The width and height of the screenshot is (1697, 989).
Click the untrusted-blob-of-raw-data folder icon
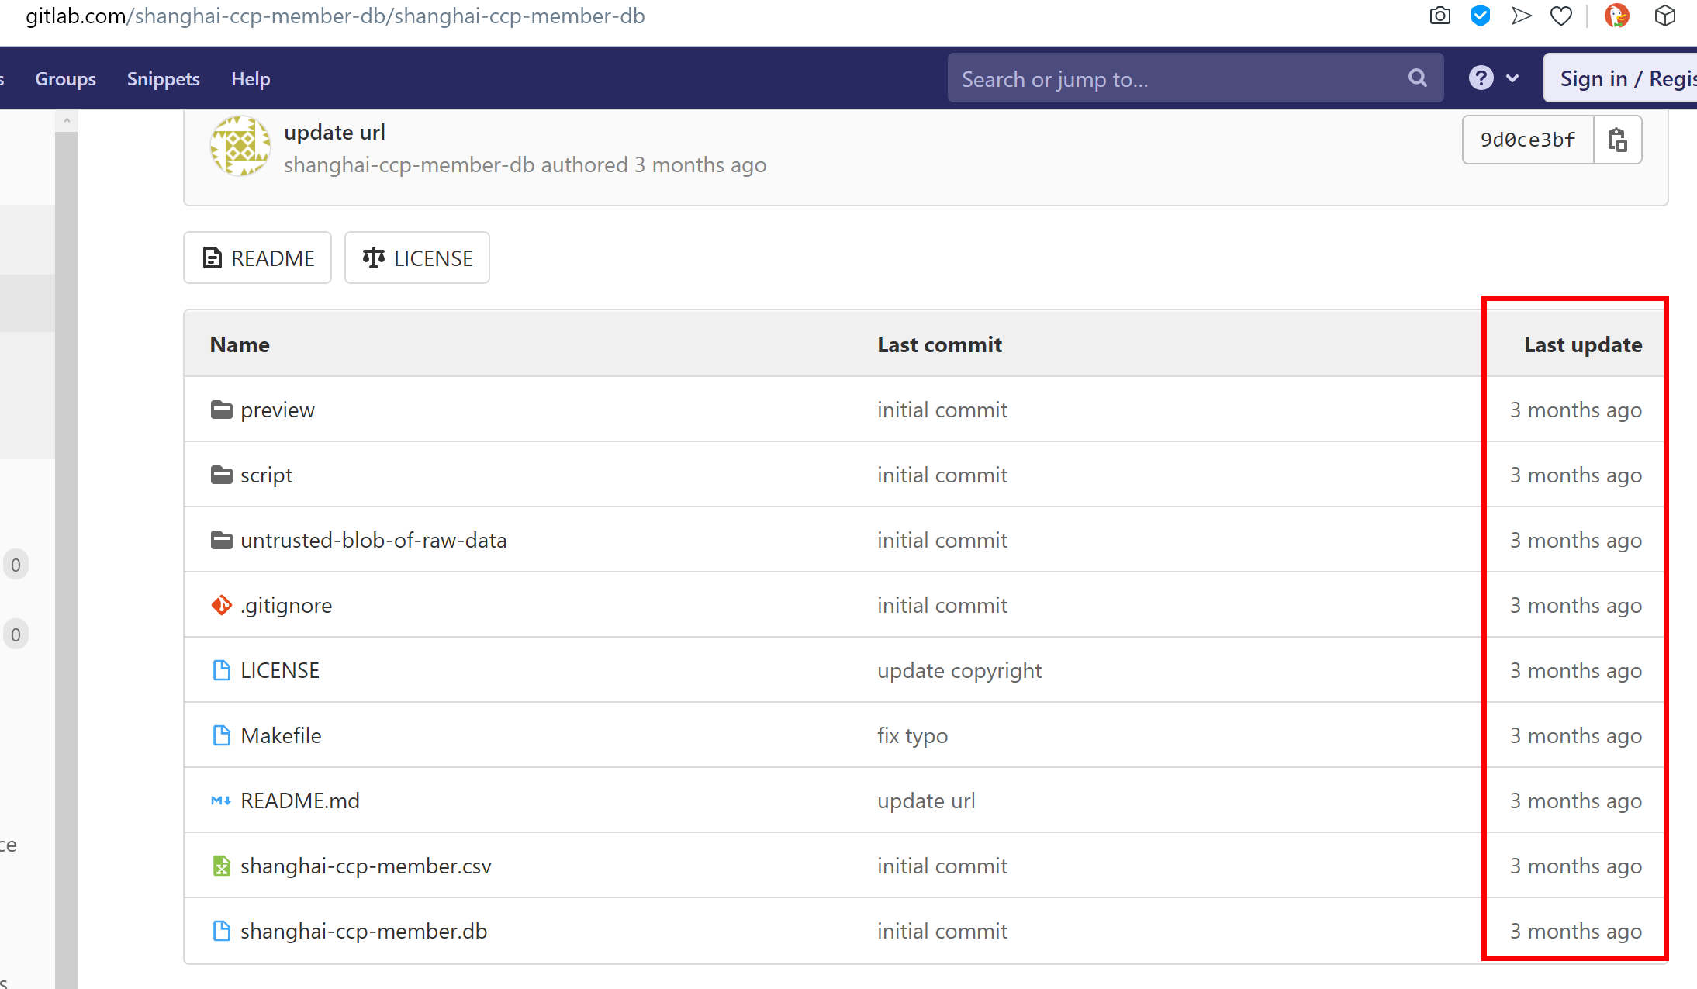point(222,540)
